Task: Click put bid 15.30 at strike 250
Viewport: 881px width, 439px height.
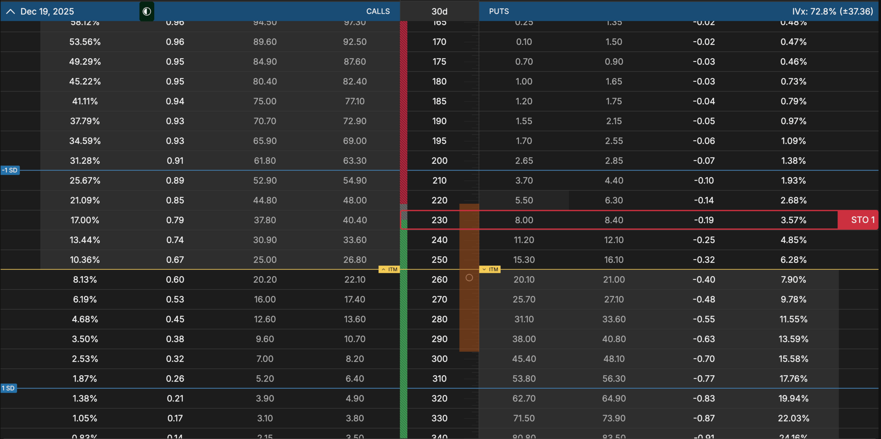Action: tap(524, 260)
